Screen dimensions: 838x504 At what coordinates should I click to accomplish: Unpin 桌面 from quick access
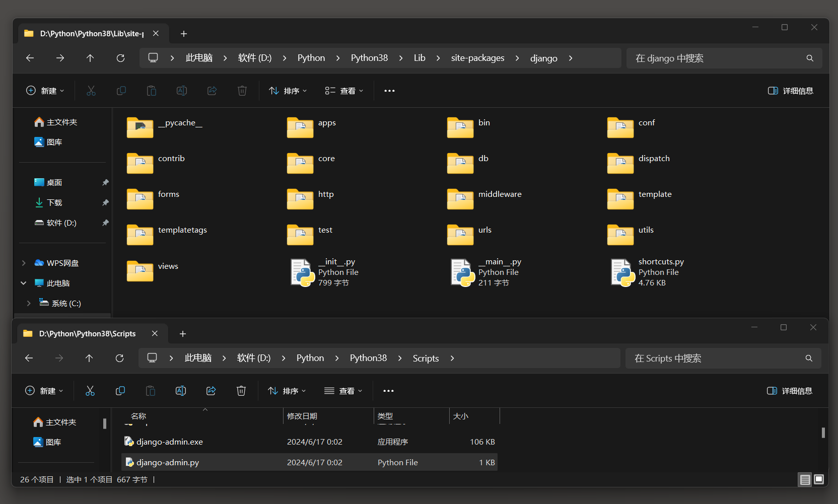tap(105, 182)
